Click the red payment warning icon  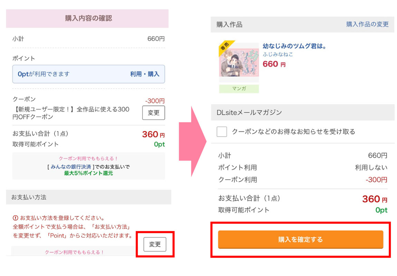tap(15, 218)
